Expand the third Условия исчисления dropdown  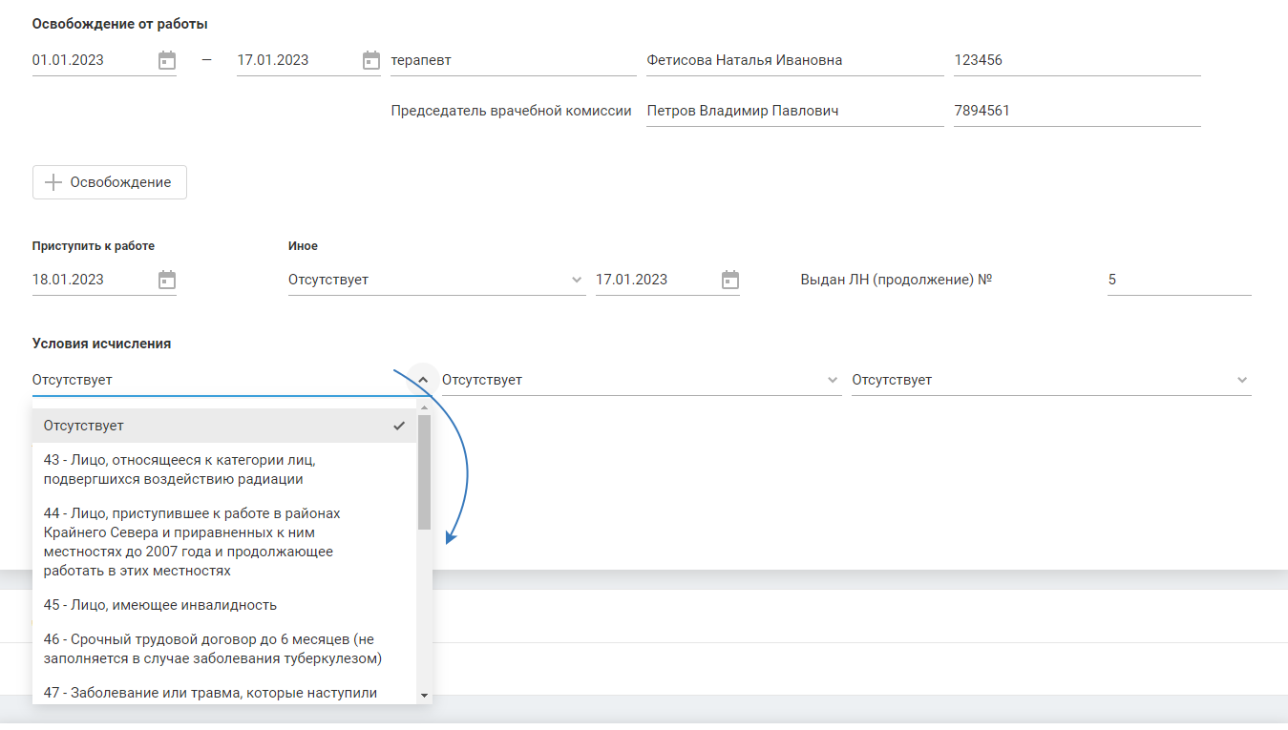pos(1241,380)
